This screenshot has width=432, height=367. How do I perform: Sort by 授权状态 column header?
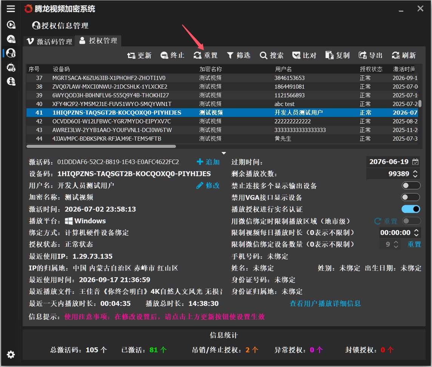(371, 69)
